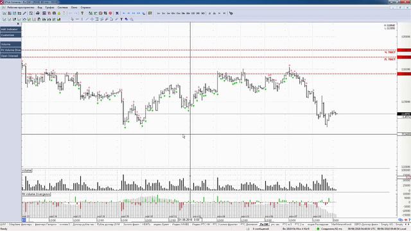Open the Система menu

pyautogui.click(x=62, y=8)
